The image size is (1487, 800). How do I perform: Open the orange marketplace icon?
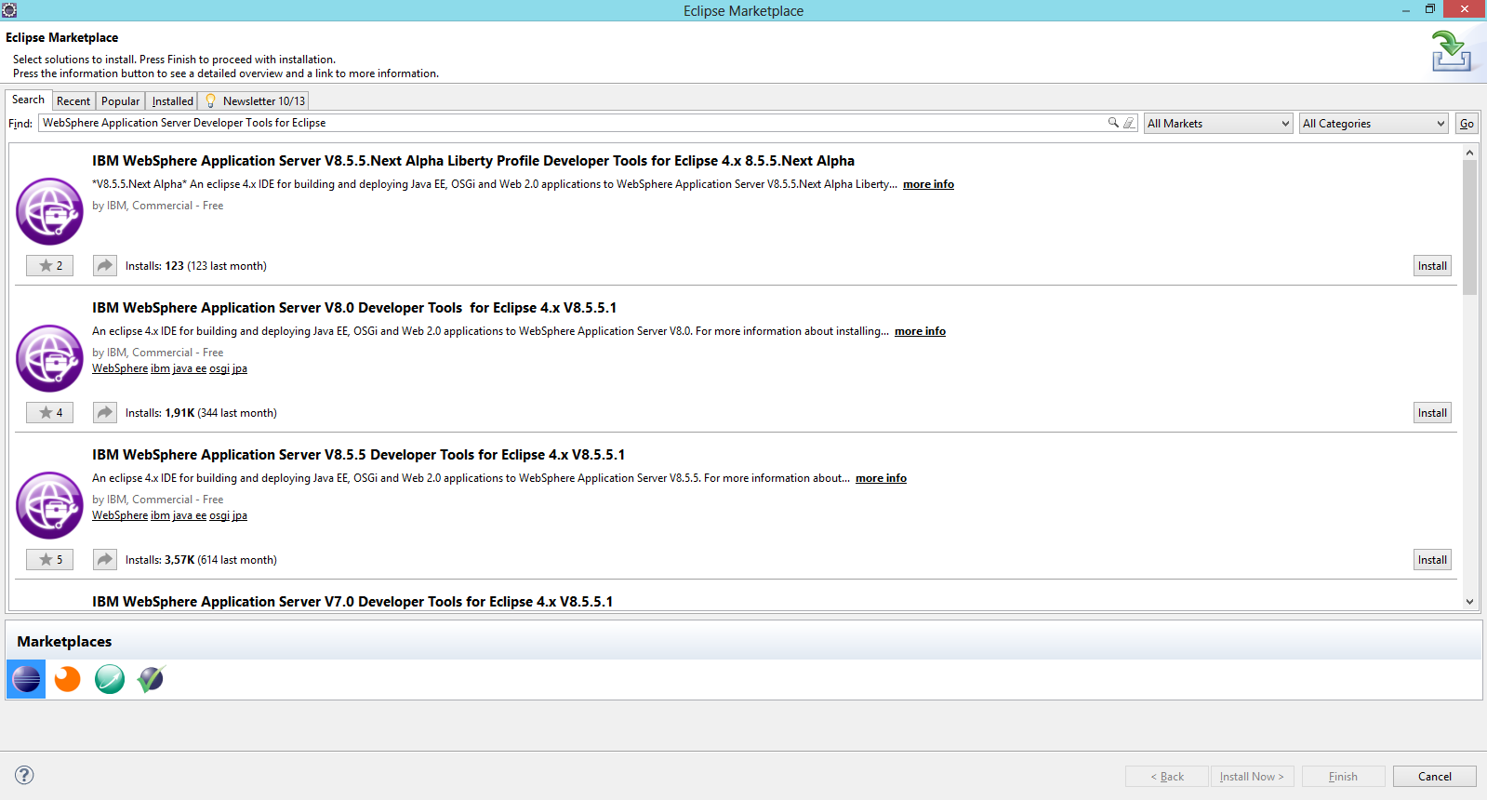click(68, 679)
